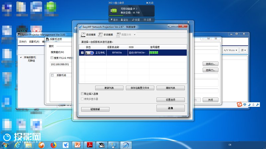Screen dimensions: 266x149
Task: Expand the 配置文件 dropdown arrow
Action: pos(134,34)
